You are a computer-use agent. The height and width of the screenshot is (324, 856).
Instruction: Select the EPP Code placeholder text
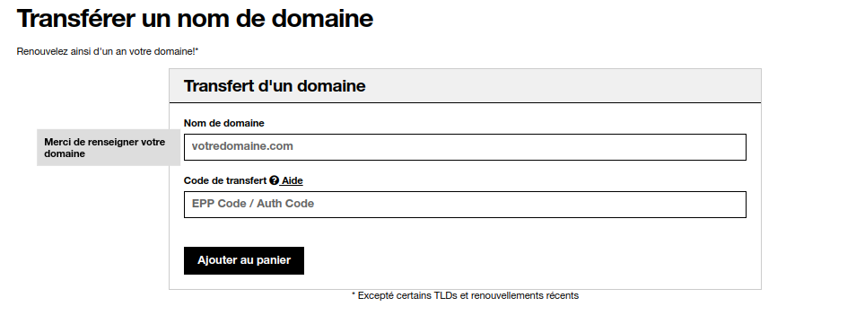[253, 204]
